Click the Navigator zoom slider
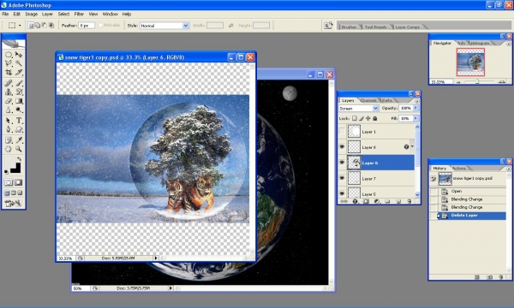The height and width of the screenshot is (308, 514). coord(477,81)
